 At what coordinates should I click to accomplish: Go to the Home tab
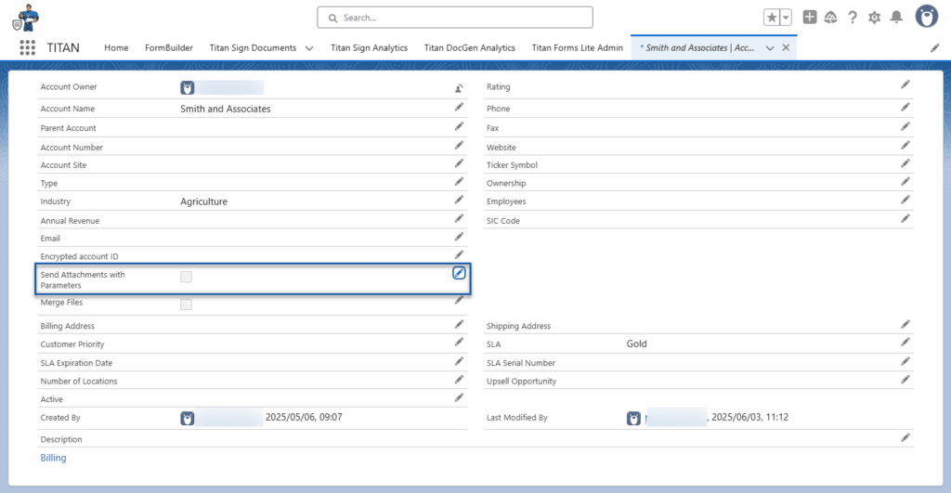pyautogui.click(x=116, y=48)
